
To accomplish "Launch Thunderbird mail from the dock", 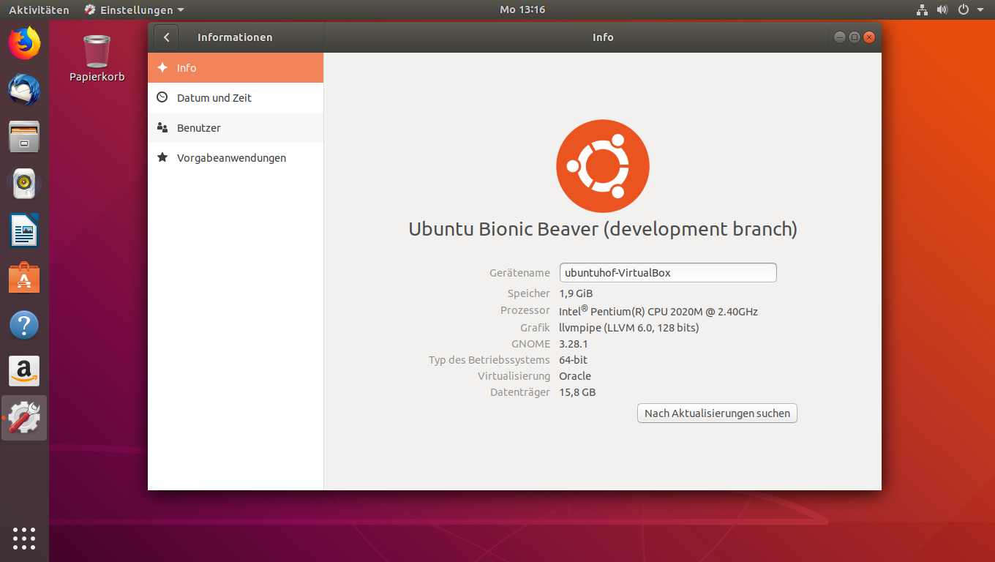I will coord(24,90).
